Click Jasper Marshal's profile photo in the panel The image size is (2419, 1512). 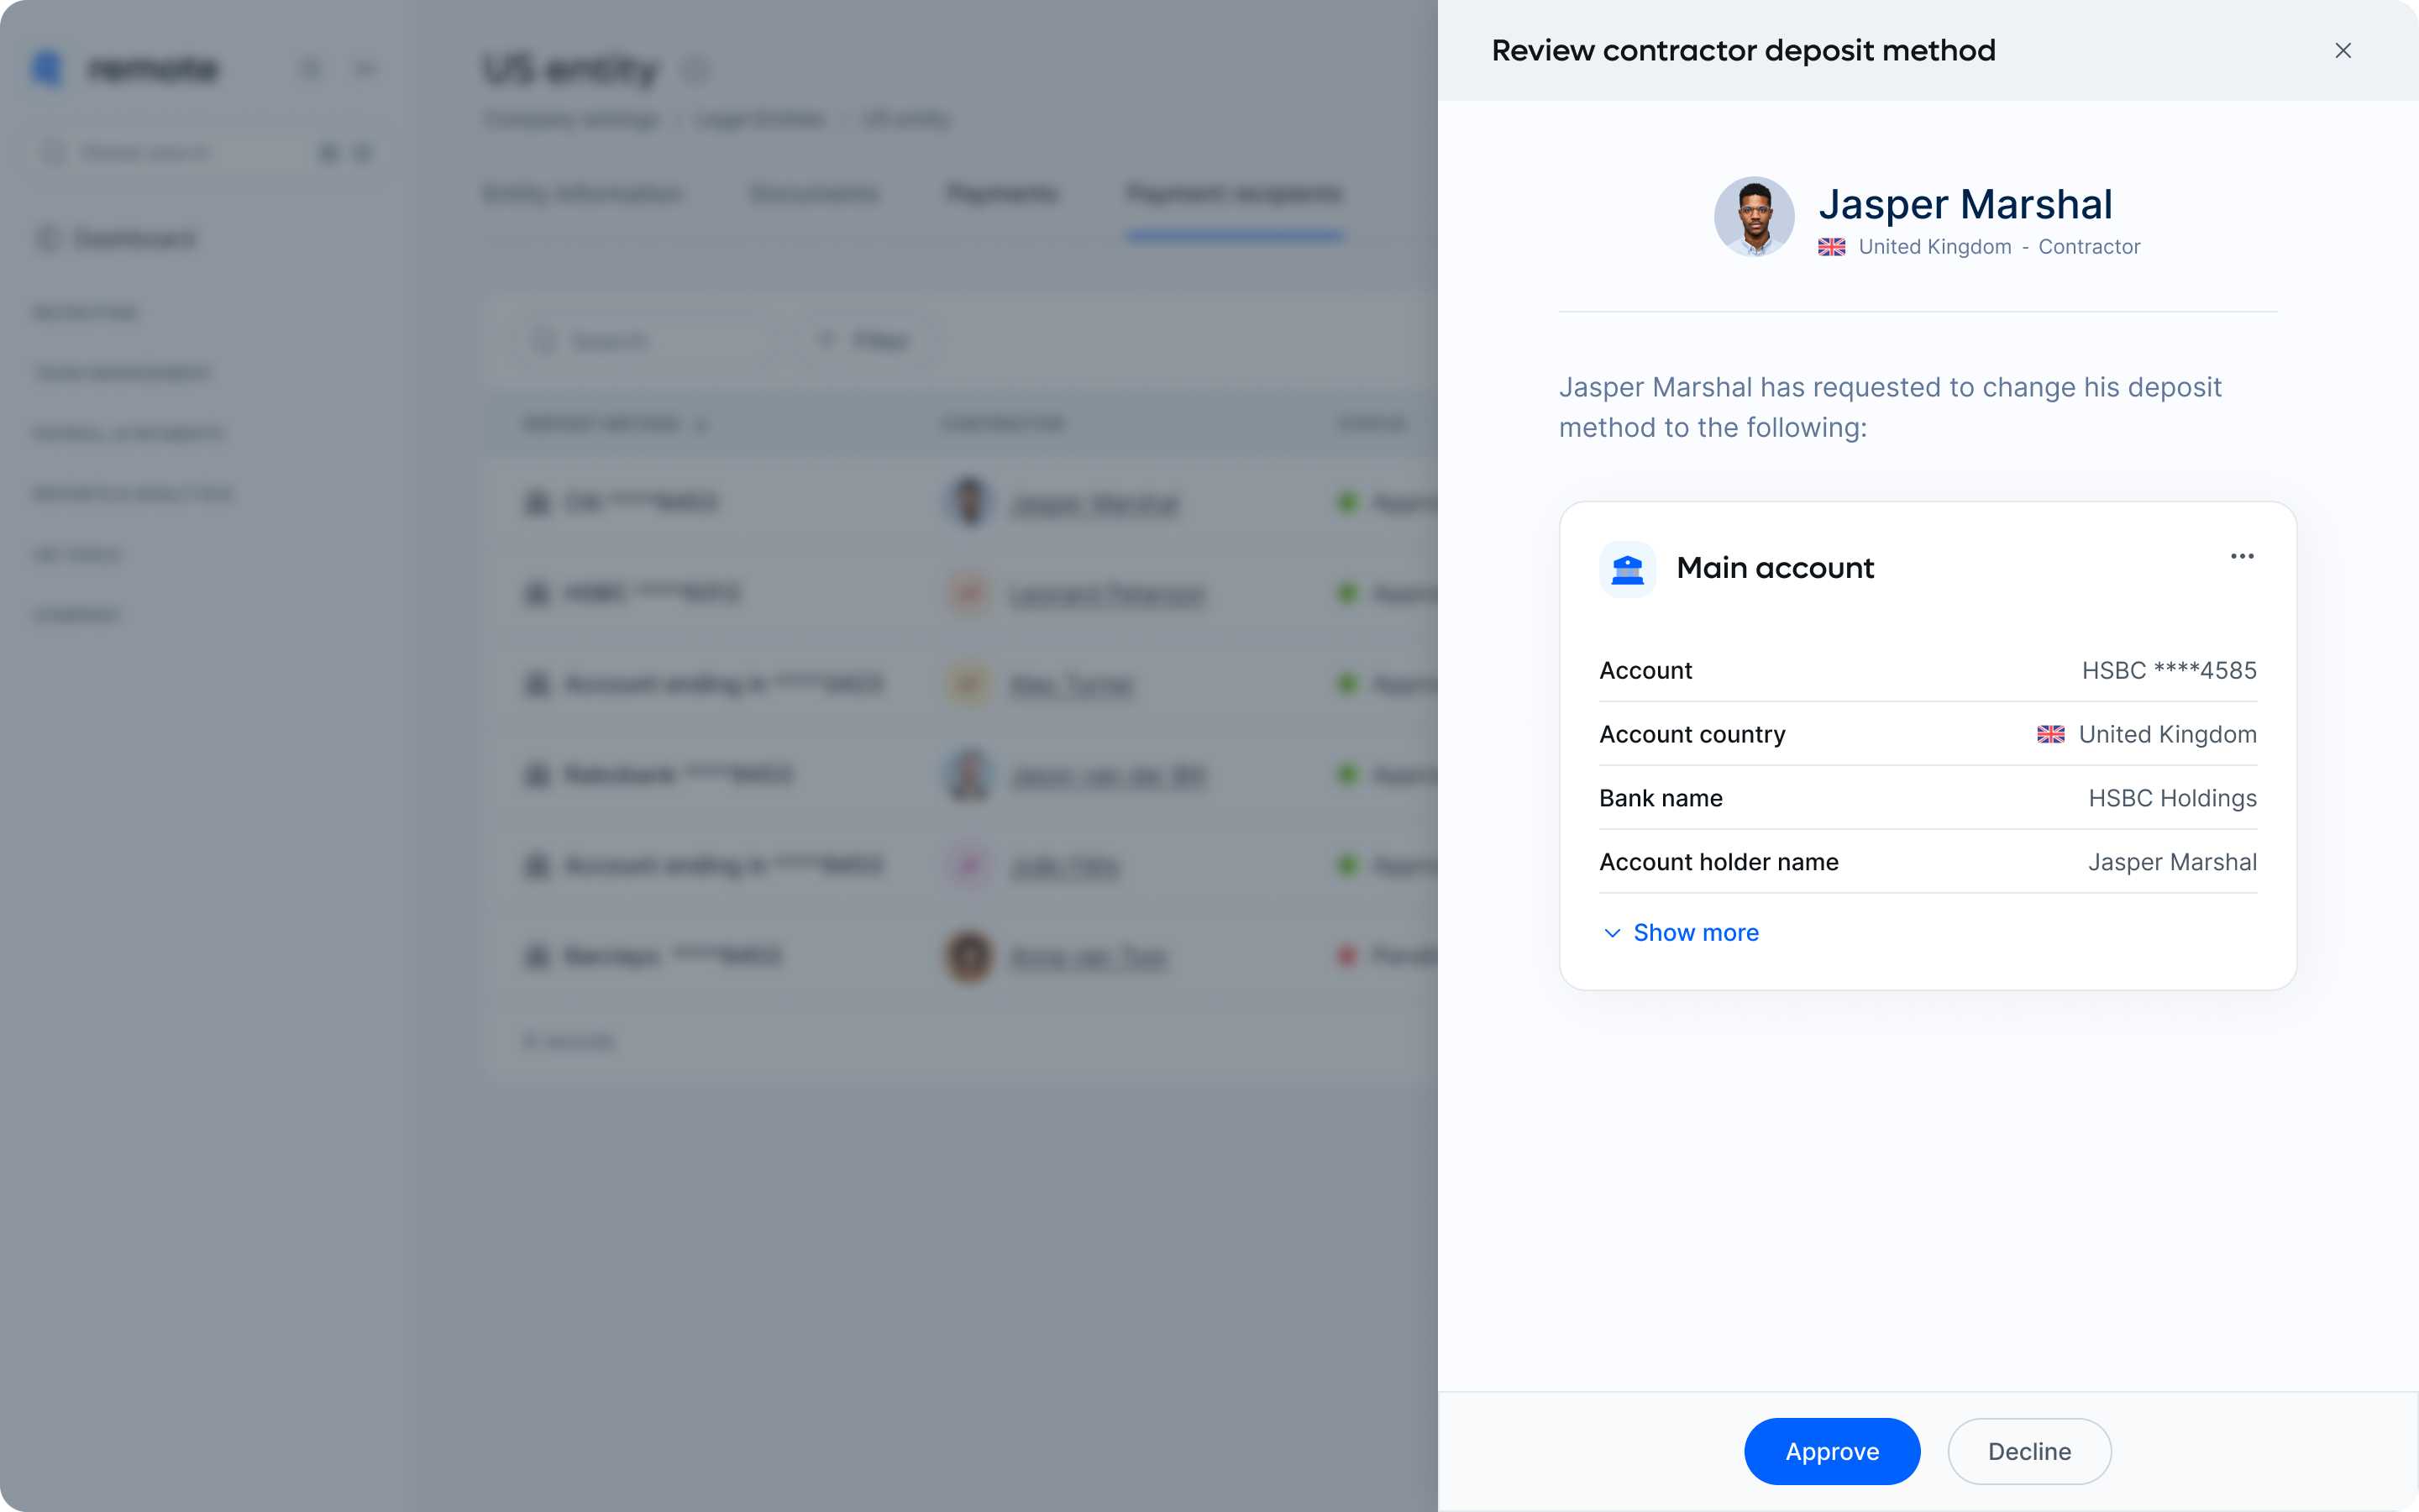coord(1755,217)
